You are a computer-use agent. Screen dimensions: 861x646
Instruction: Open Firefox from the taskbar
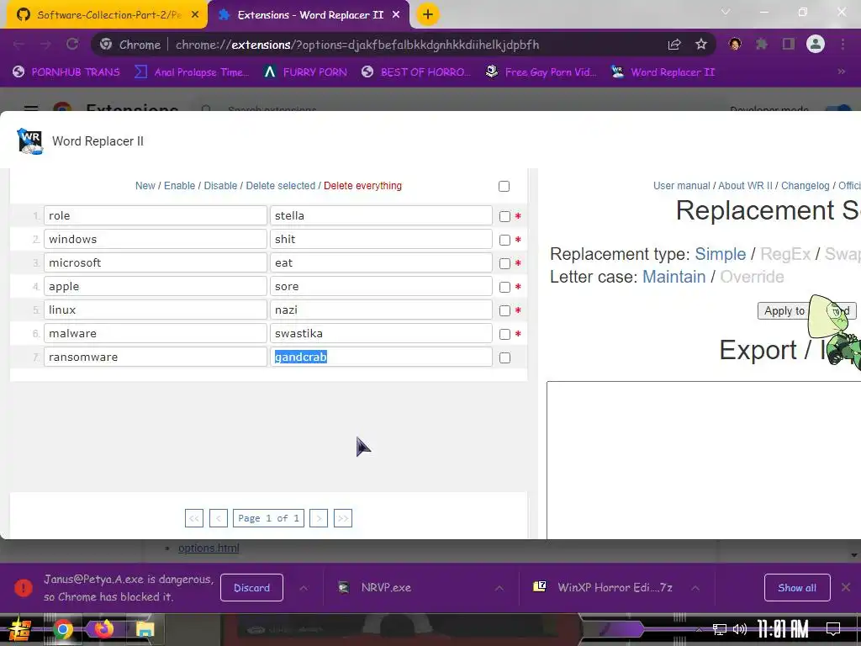pos(103,629)
